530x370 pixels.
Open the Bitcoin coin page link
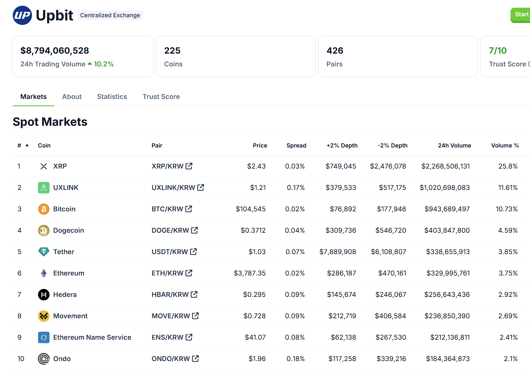click(x=65, y=209)
